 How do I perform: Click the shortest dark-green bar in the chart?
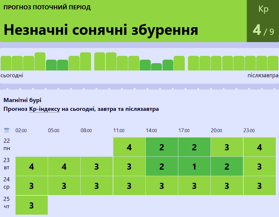(156, 67)
